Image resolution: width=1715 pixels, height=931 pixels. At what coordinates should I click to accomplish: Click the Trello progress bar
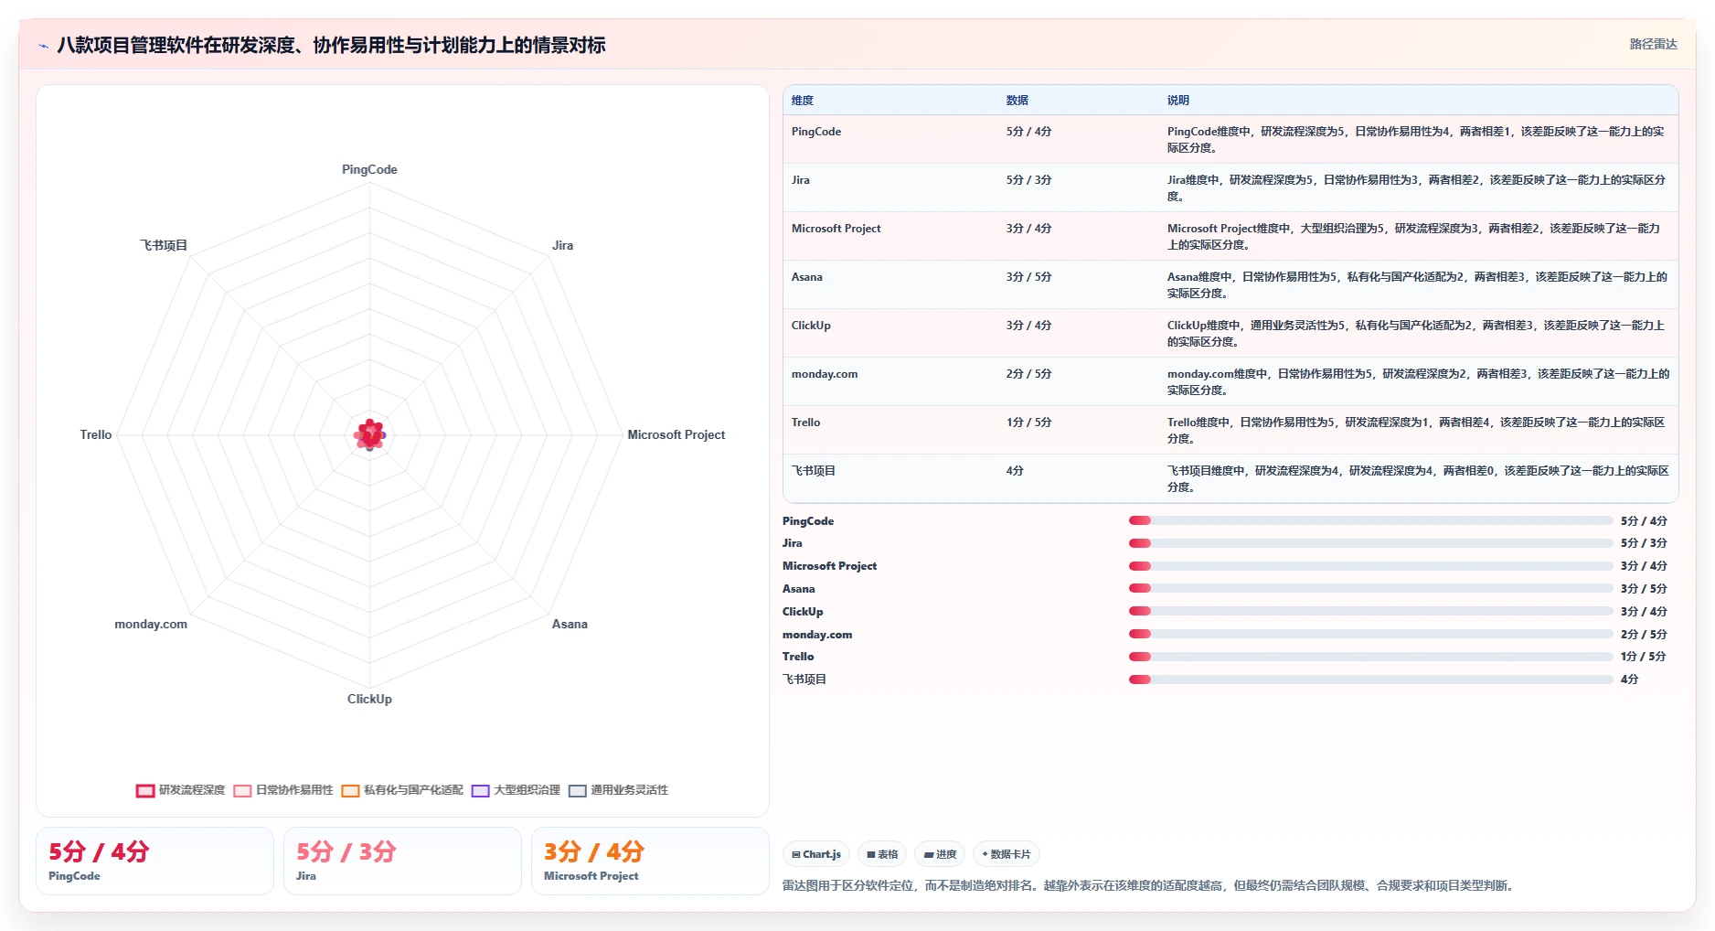[1370, 657]
